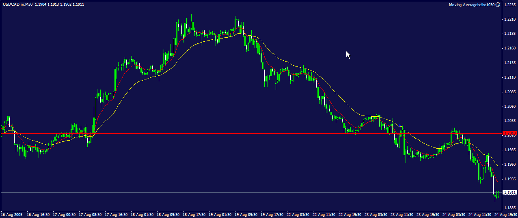
Task: Click the expert advisor smiley face icon
Action: coord(498,5)
